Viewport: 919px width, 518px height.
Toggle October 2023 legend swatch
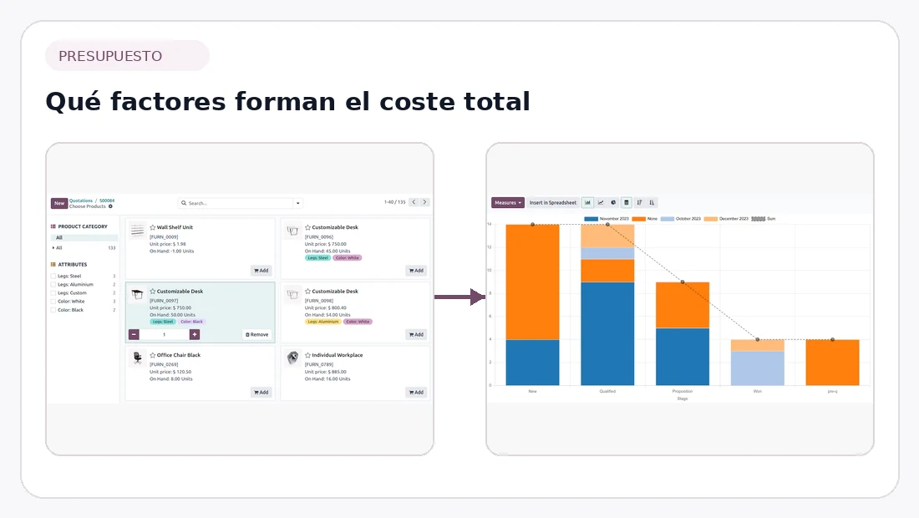(x=667, y=219)
